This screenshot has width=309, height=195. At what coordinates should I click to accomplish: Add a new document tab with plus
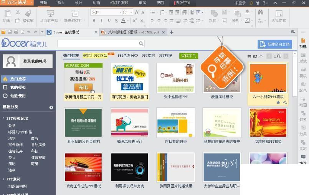click(172, 32)
